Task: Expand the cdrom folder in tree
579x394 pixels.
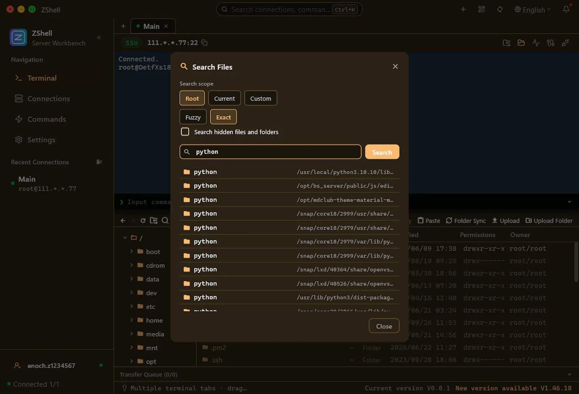Action: (131, 265)
